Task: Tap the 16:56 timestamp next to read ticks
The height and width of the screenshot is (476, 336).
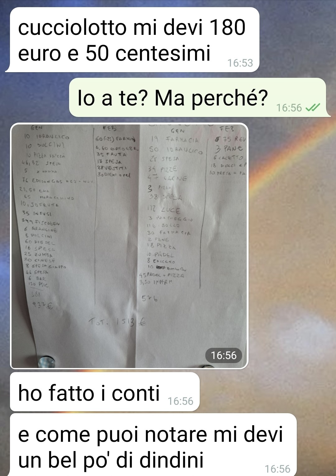Action: [289, 108]
